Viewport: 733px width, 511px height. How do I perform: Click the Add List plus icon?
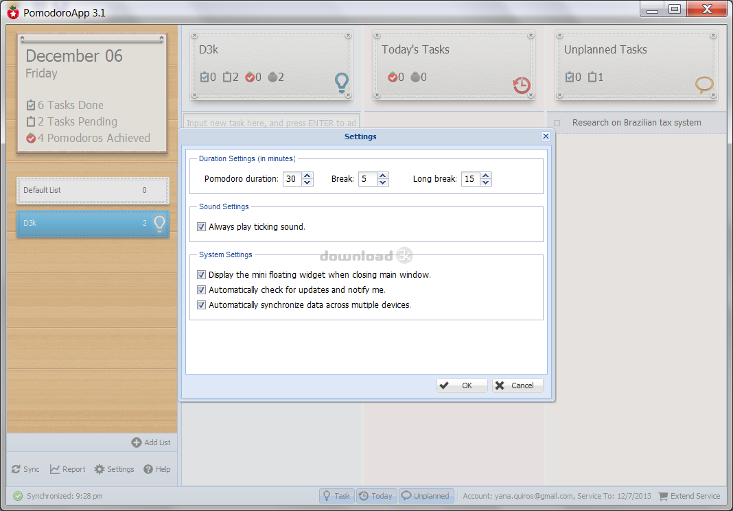coord(137,442)
